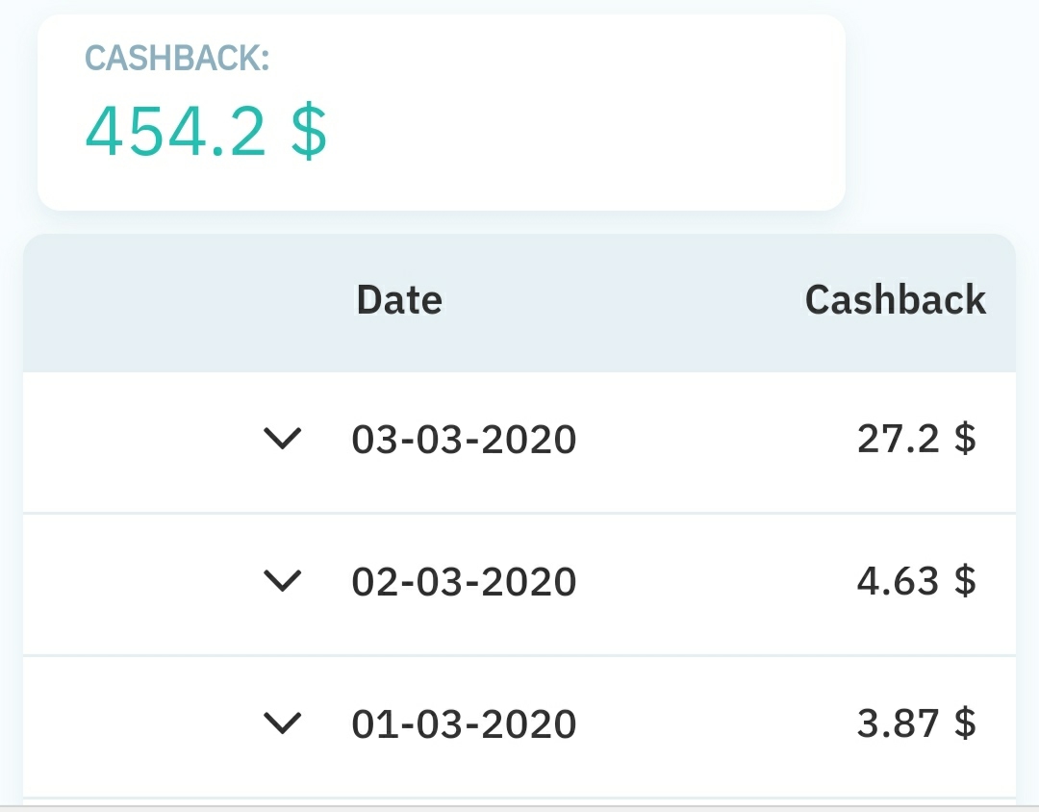Click the dollar sign next to 3.87
The width and height of the screenshot is (1039, 812).
[x=966, y=723]
